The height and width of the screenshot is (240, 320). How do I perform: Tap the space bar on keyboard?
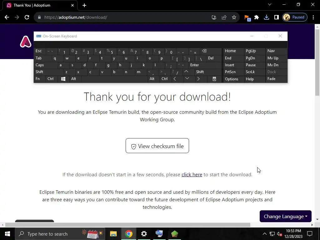coord(114,79)
